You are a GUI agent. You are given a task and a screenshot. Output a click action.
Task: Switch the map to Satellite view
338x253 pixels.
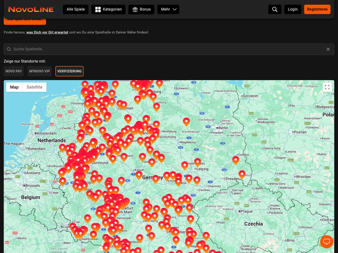tap(34, 87)
